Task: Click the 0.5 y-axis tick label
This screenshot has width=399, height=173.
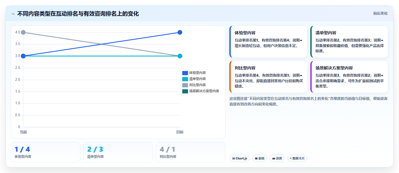Action: 18,115
